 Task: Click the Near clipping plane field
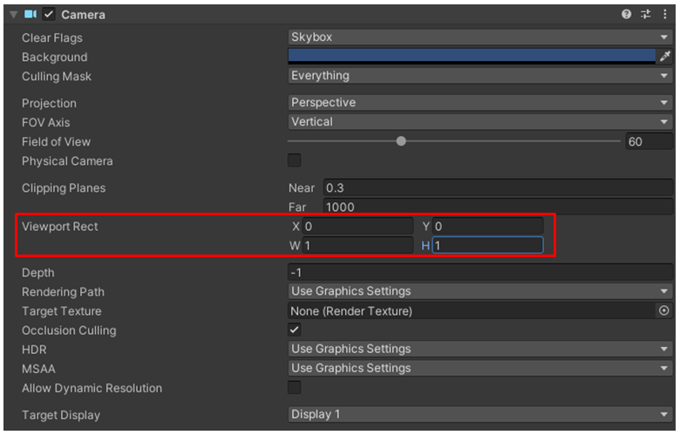tap(498, 187)
